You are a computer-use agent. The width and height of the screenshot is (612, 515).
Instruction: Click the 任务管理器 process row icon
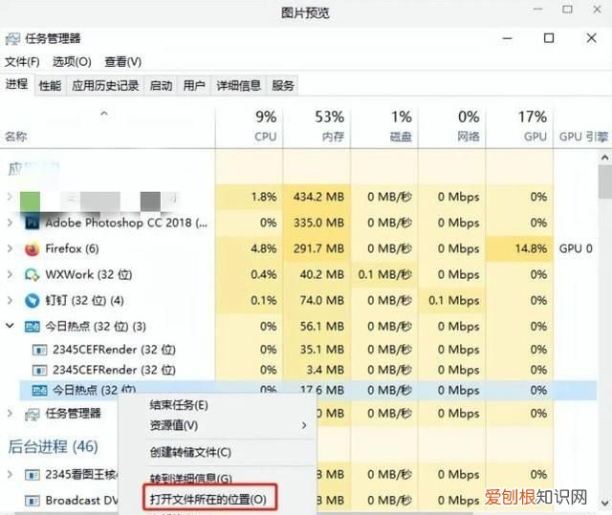[32, 414]
